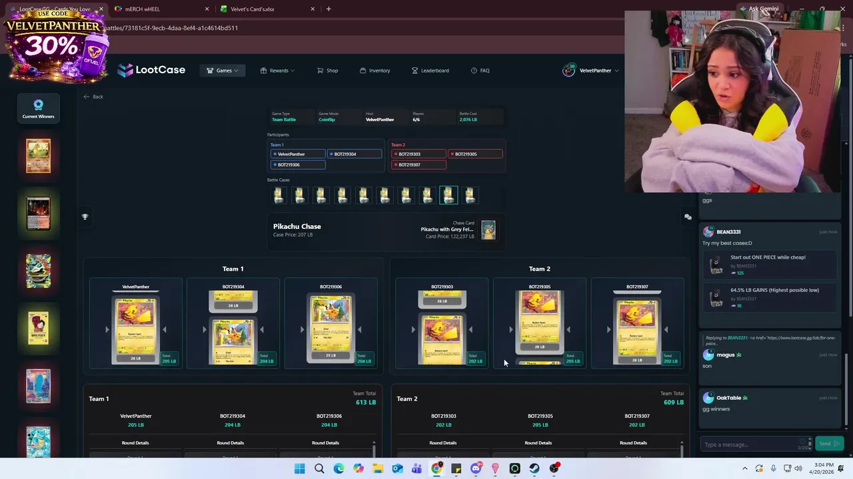The width and height of the screenshot is (853, 479).
Task: Click Team 1 total '613 LB'
Action: [366, 402]
